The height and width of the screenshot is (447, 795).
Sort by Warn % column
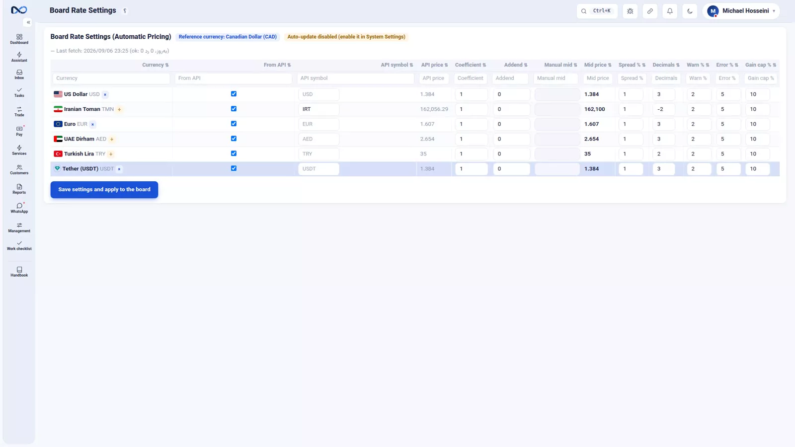coord(698,65)
